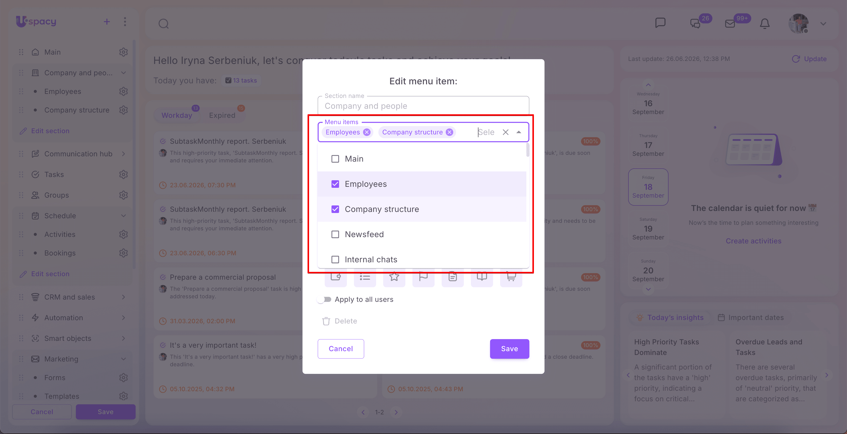The image size is (847, 434).
Task: Show later calendar days with down chevron
Action: pos(648,289)
